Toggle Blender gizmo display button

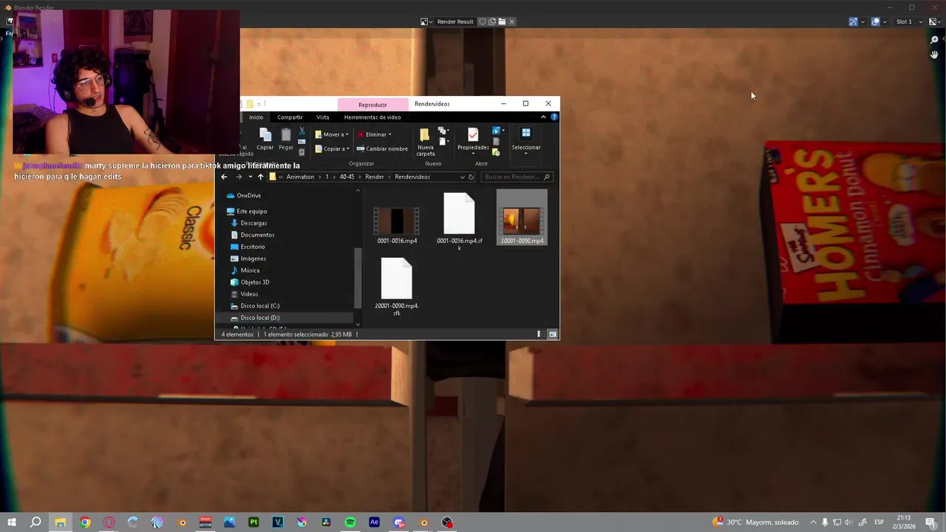(853, 21)
